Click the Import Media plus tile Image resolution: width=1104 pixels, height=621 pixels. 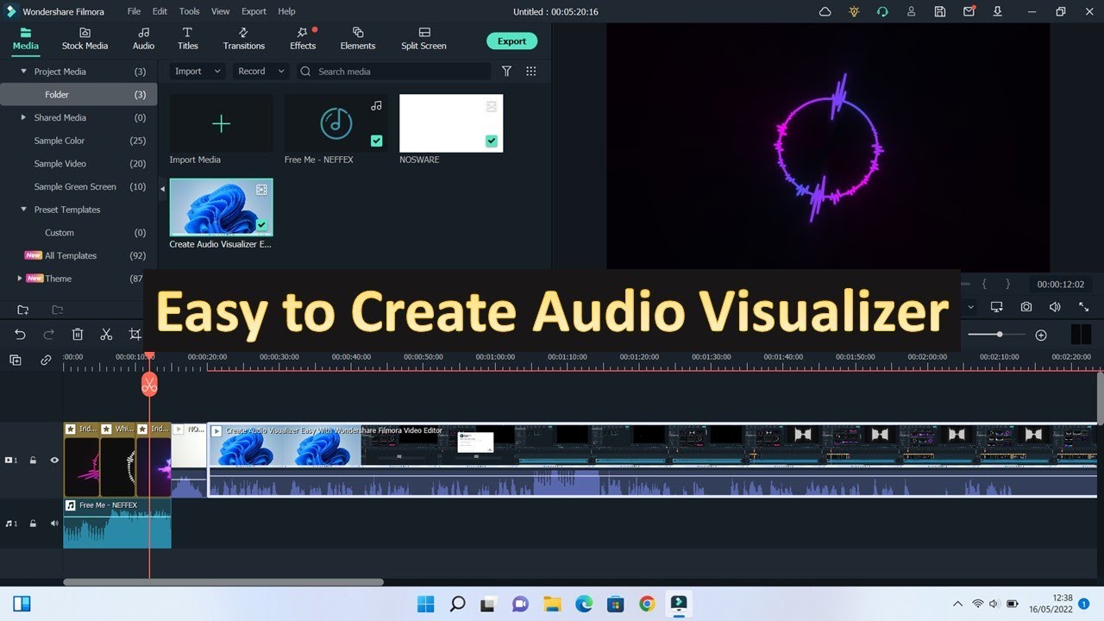point(221,124)
